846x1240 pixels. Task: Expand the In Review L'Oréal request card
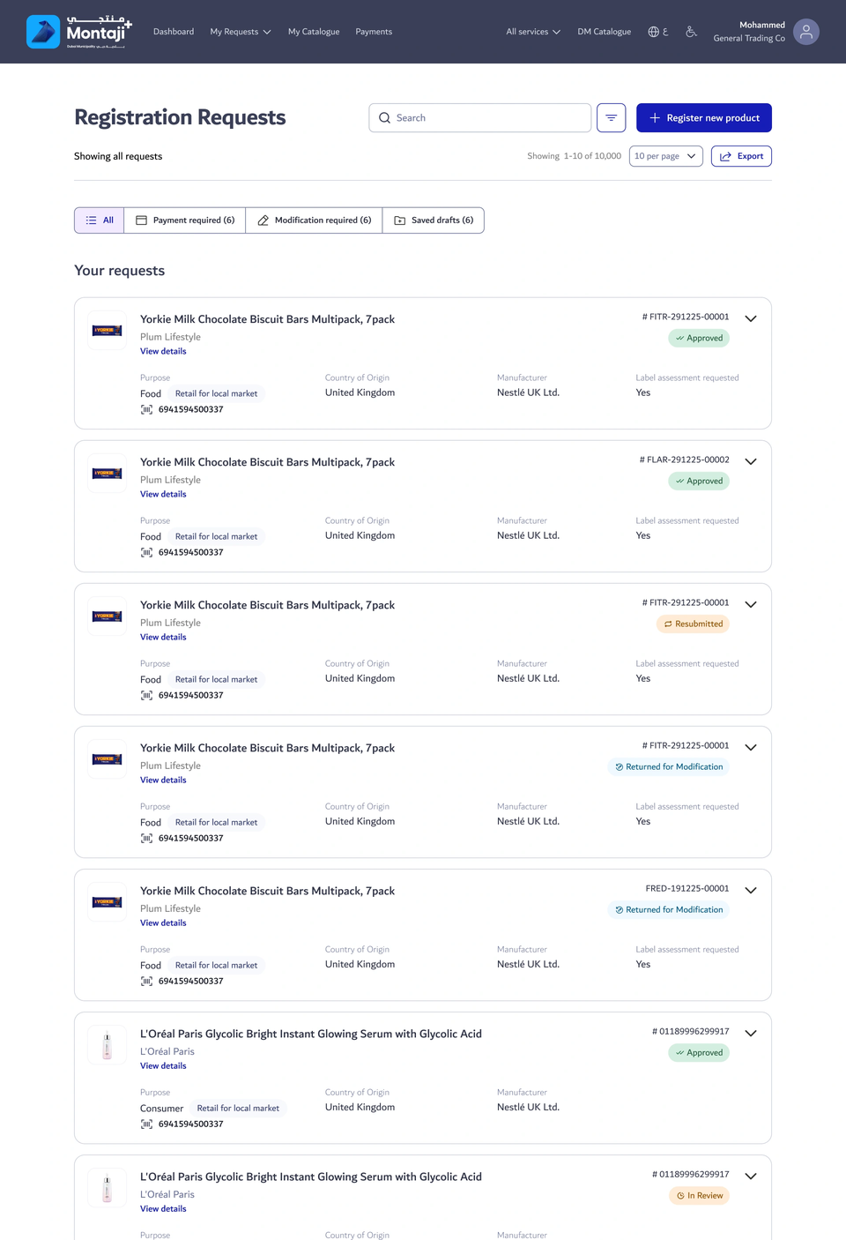751,1176
